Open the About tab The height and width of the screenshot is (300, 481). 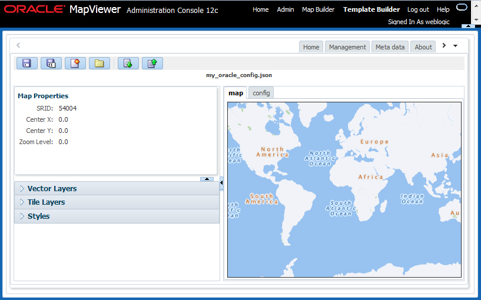pos(423,47)
